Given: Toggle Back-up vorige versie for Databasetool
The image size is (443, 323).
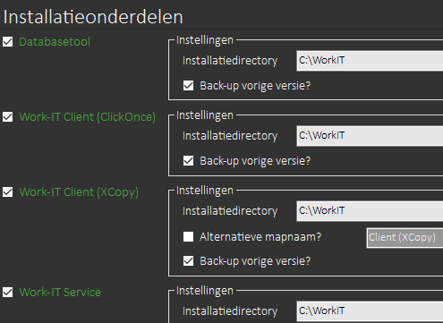Looking at the screenshot, I should (x=188, y=86).
